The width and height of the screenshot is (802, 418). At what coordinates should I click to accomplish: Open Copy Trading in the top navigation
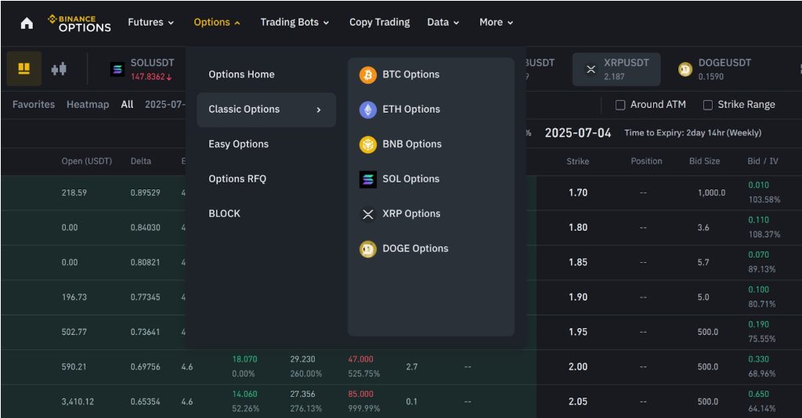coord(380,22)
